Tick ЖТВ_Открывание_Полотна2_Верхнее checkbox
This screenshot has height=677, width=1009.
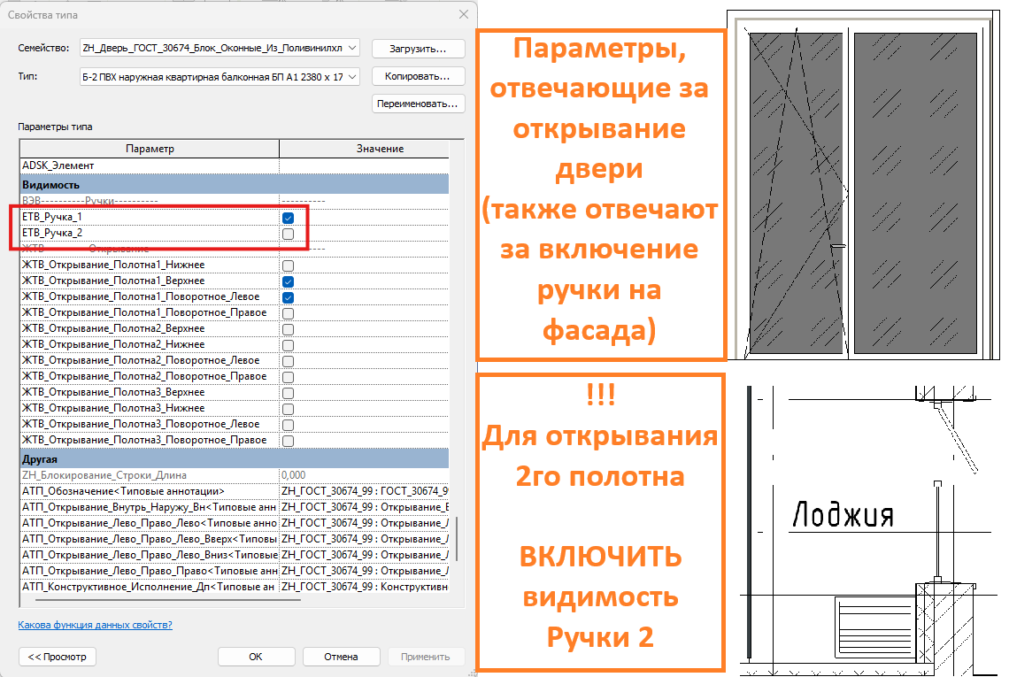point(289,329)
